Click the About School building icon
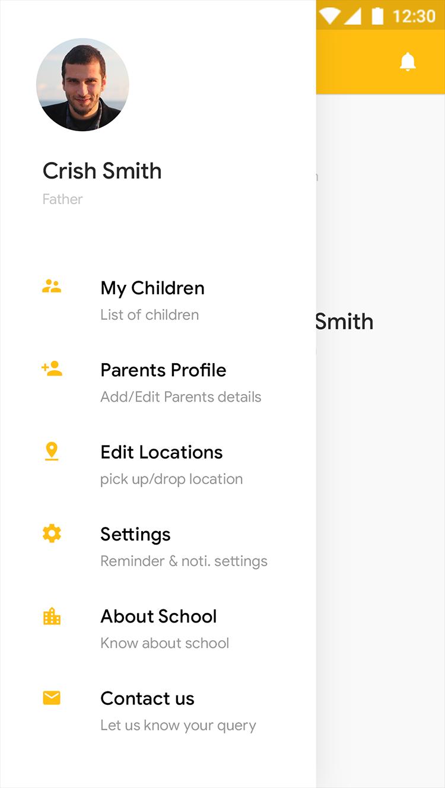The width and height of the screenshot is (445, 788). [52, 616]
